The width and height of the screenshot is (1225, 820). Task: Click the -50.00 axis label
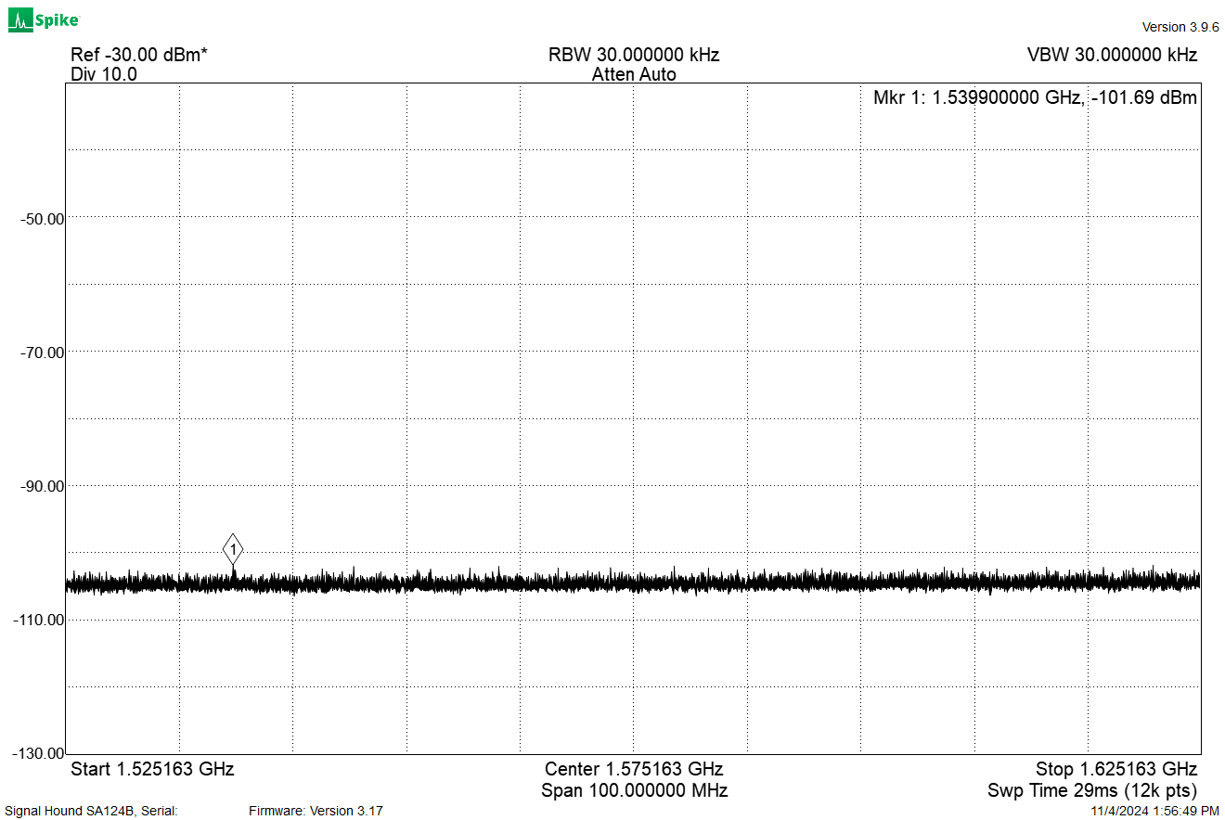pos(43,219)
